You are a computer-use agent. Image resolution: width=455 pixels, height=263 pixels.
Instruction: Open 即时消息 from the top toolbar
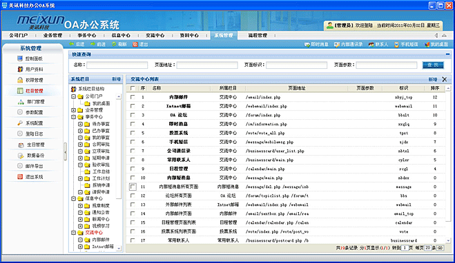(316, 44)
